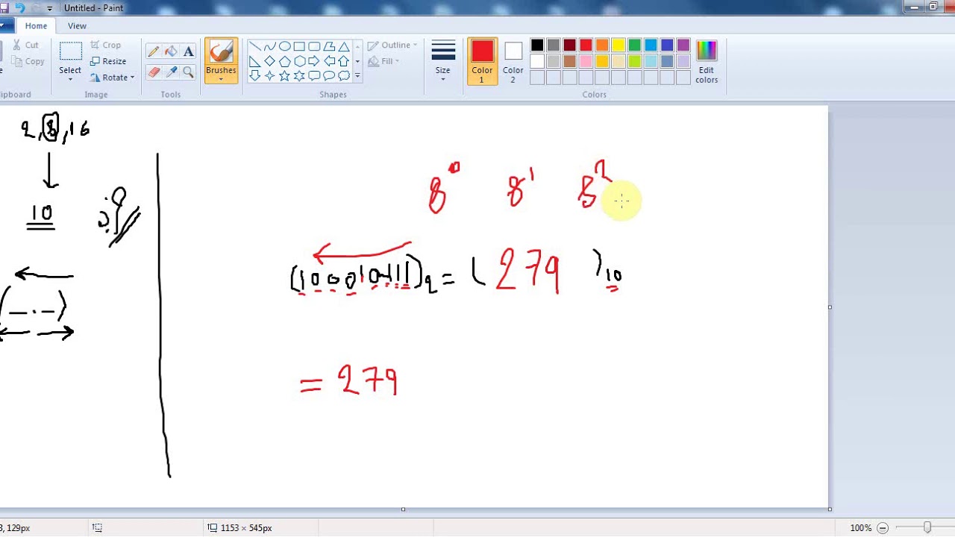Pick the yellow color swatch
The image size is (955, 537).
point(619,45)
